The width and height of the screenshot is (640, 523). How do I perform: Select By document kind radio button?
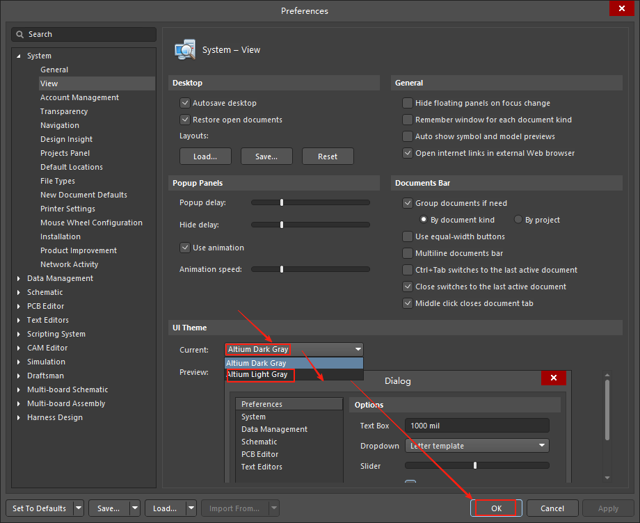coord(424,220)
